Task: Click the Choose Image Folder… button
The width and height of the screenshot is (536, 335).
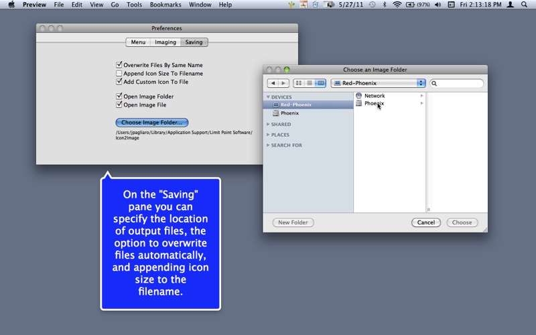Action: (x=152, y=123)
